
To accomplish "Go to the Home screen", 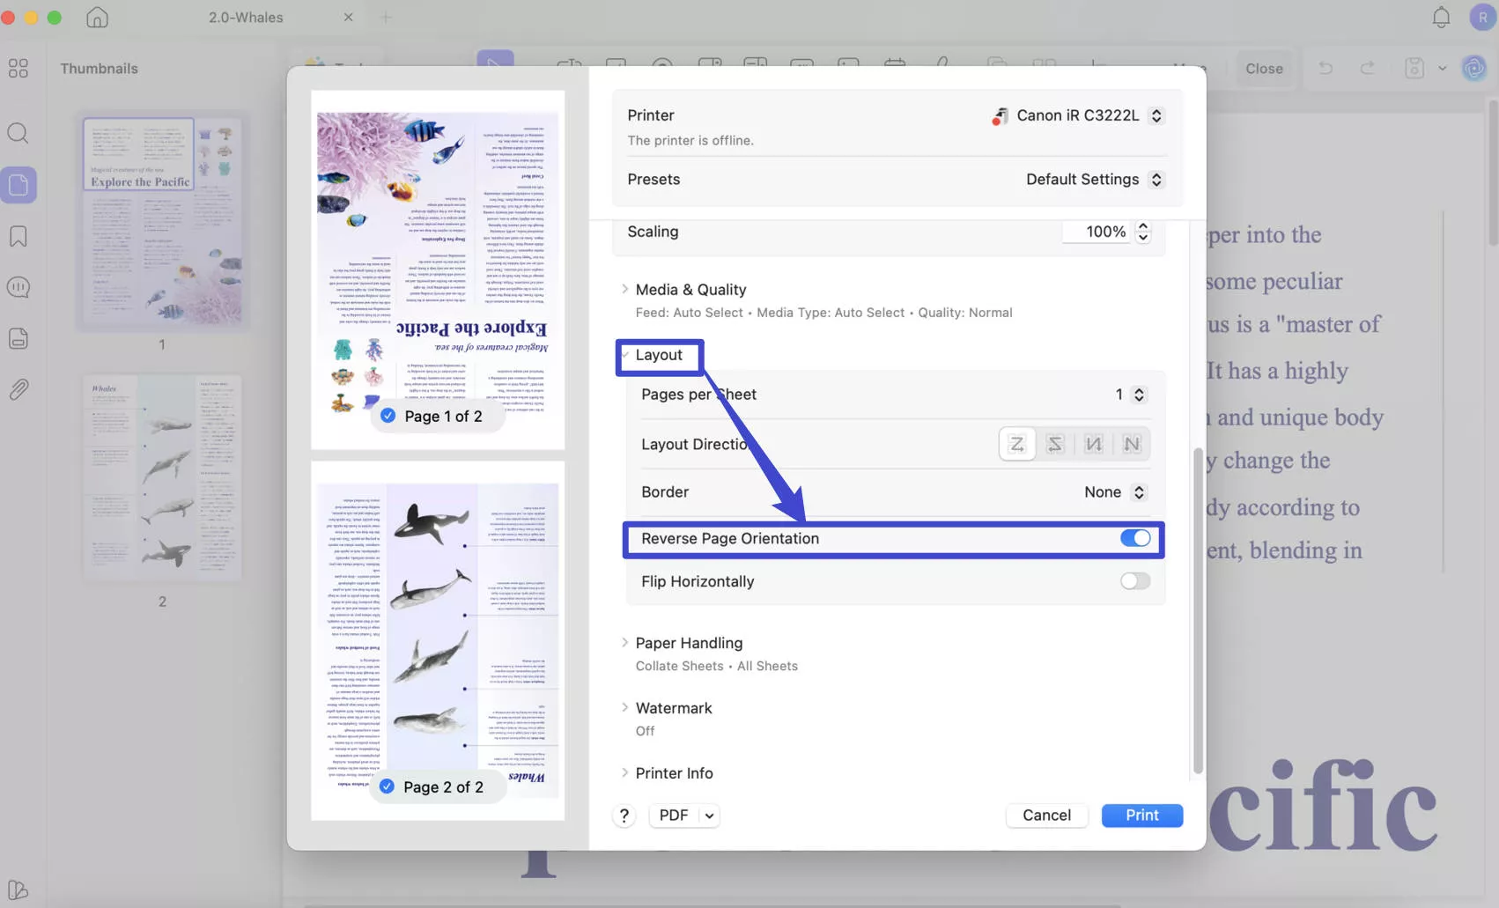I will coord(97,17).
